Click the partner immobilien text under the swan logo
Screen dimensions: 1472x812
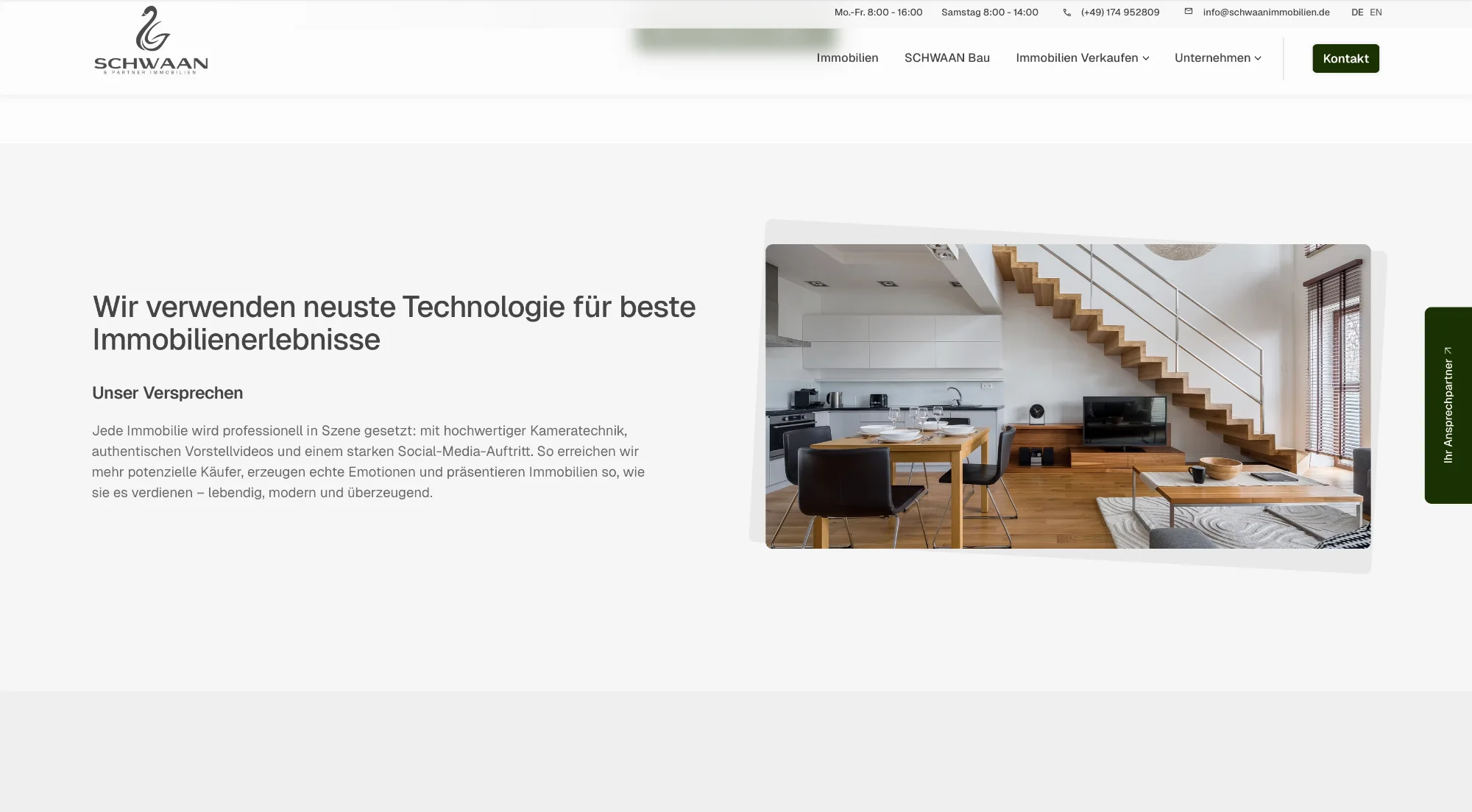[x=150, y=74]
